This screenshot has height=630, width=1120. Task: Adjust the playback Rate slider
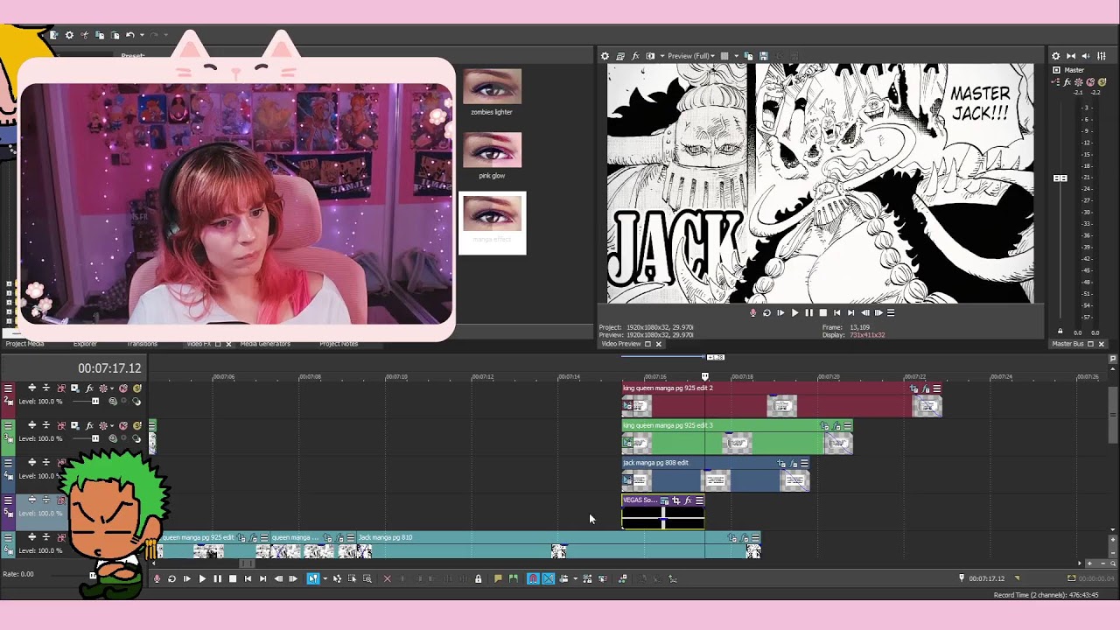point(93,575)
